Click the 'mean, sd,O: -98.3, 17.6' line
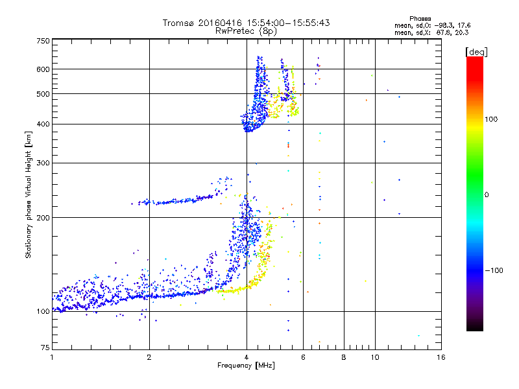Image resolution: width=519 pixels, height=389 pixels. (432, 25)
